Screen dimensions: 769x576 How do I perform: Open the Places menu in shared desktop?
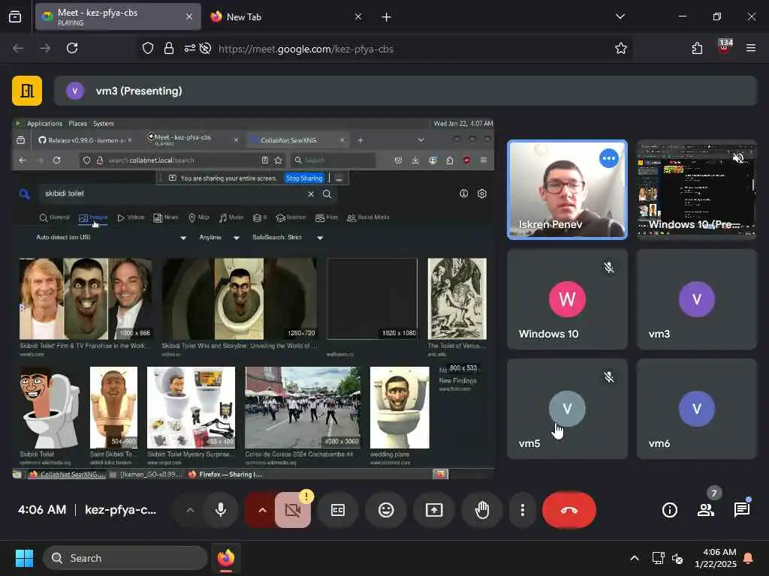77,124
